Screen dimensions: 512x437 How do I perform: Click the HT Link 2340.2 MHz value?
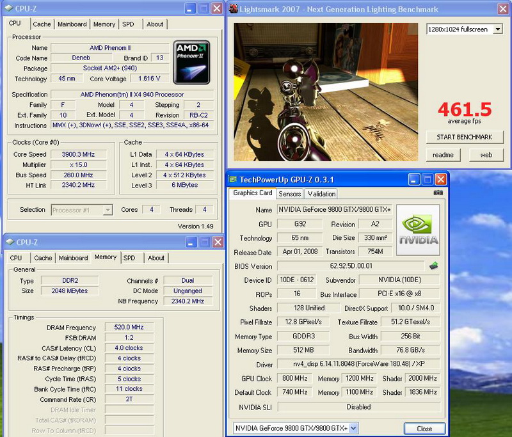(78, 185)
